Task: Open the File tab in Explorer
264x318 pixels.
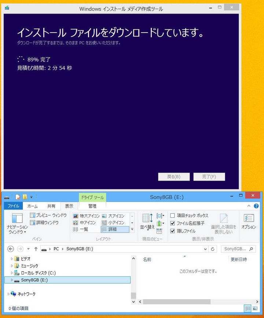Action: click(14, 206)
